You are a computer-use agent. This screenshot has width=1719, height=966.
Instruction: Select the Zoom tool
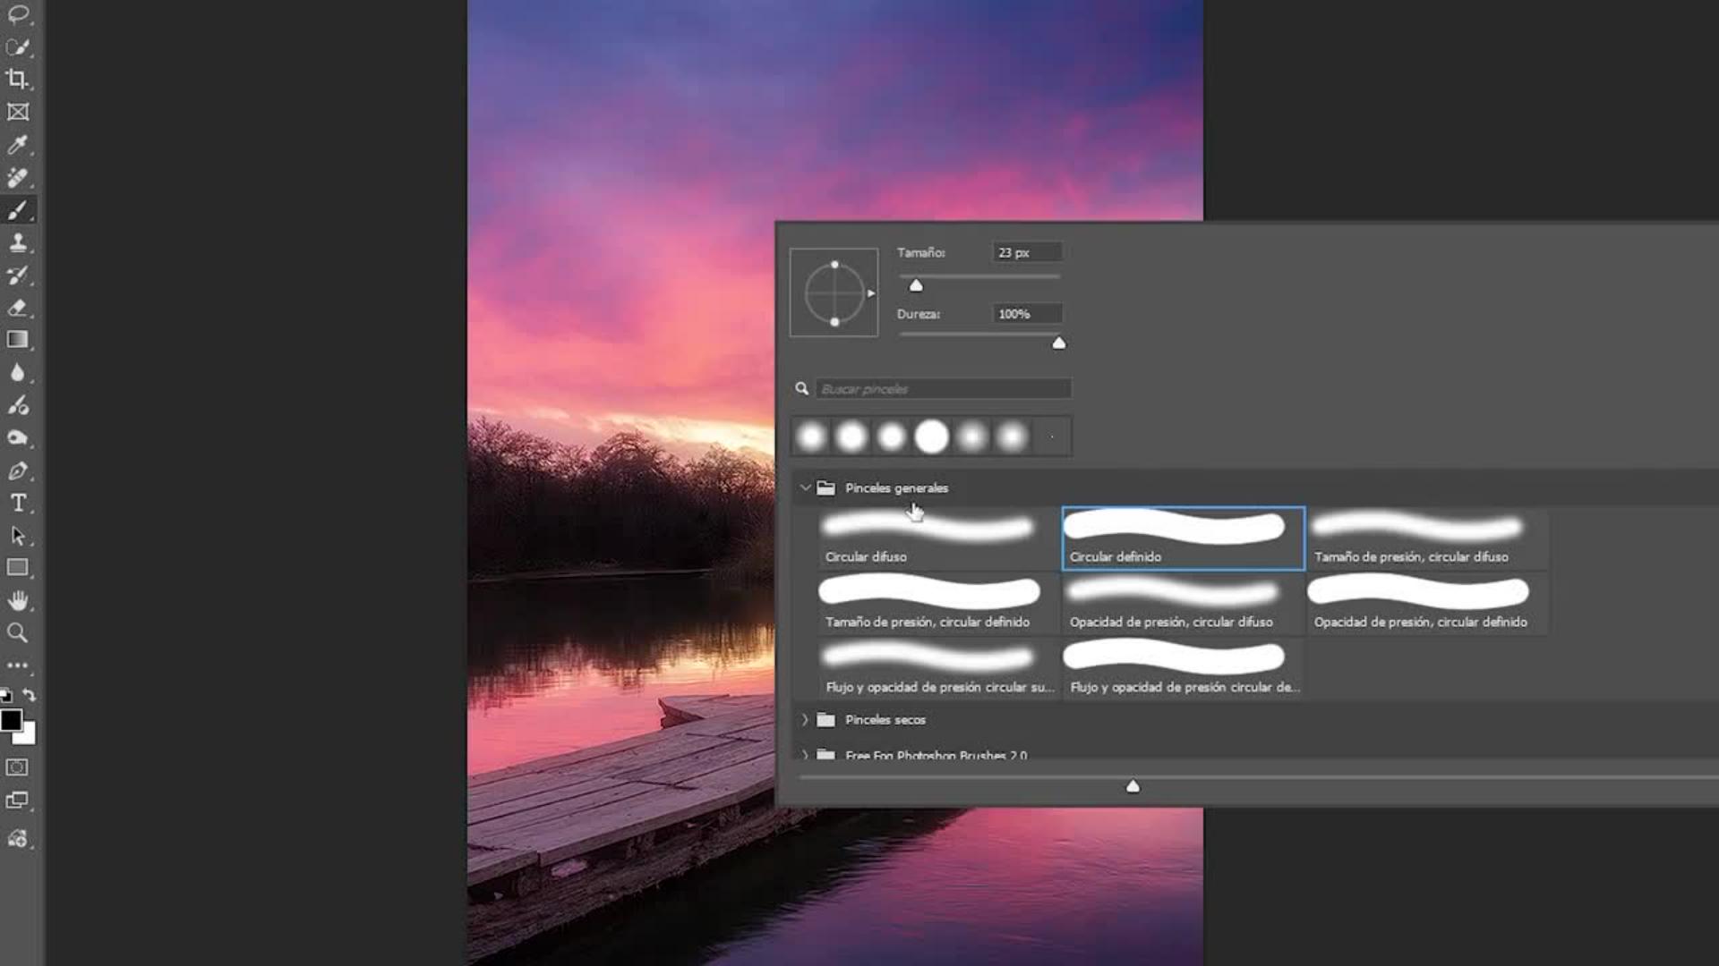17,633
